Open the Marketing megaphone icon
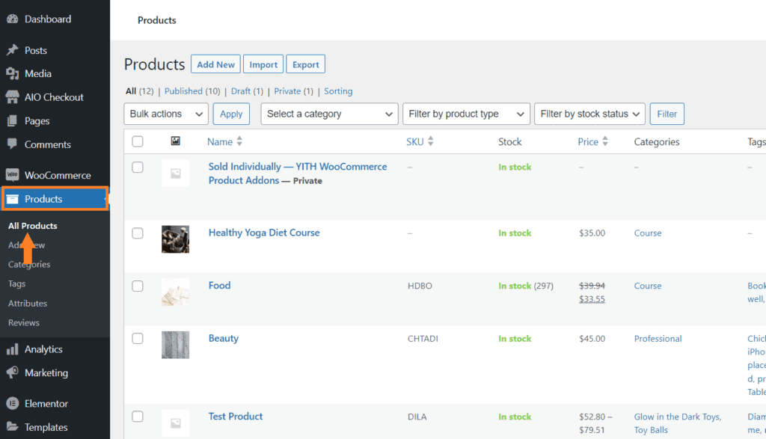The height and width of the screenshot is (439, 766). (13, 372)
